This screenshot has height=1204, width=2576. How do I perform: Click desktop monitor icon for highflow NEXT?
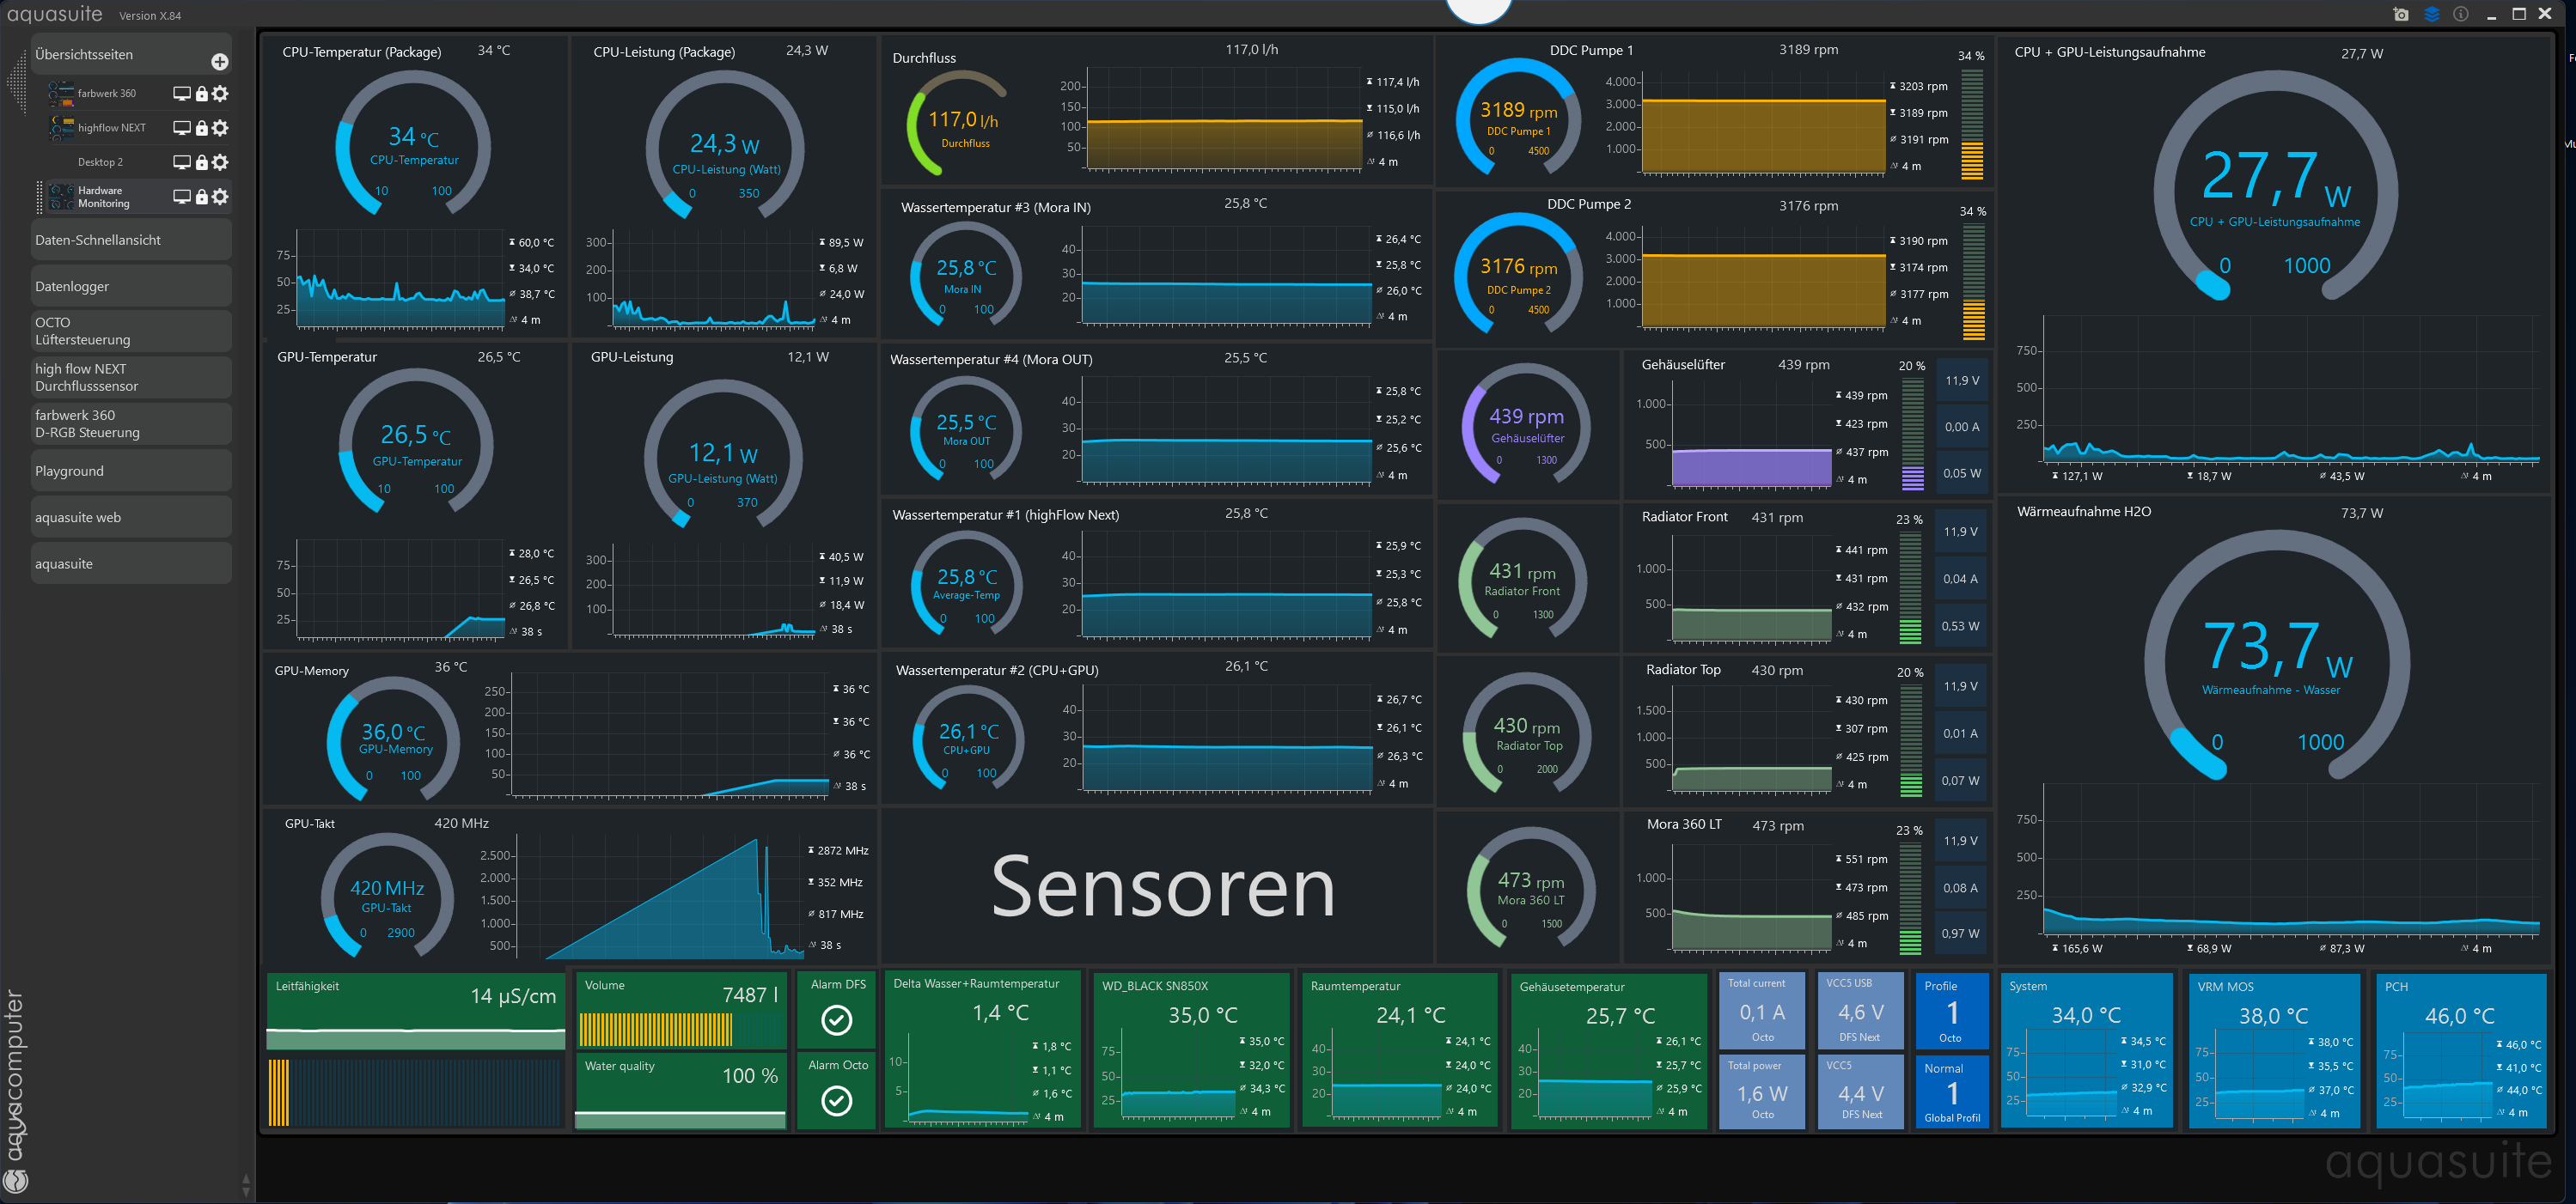(x=182, y=128)
